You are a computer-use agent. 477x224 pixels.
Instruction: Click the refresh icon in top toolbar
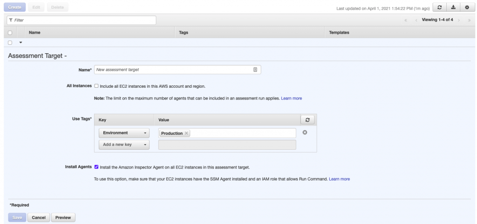439,7
